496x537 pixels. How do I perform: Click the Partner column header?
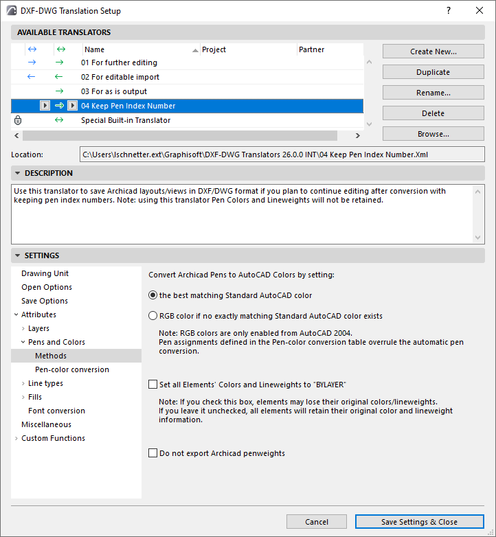pyautogui.click(x=330, y=49)
